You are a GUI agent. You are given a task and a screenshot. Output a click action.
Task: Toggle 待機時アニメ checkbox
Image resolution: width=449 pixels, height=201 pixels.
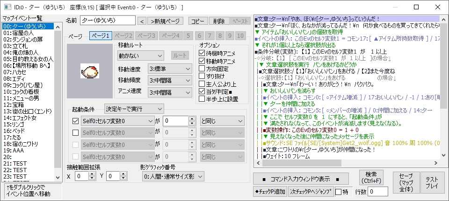(202, 53)
